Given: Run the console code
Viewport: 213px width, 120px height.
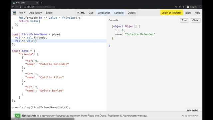Looking at the screenshot, I should (184, 20).
